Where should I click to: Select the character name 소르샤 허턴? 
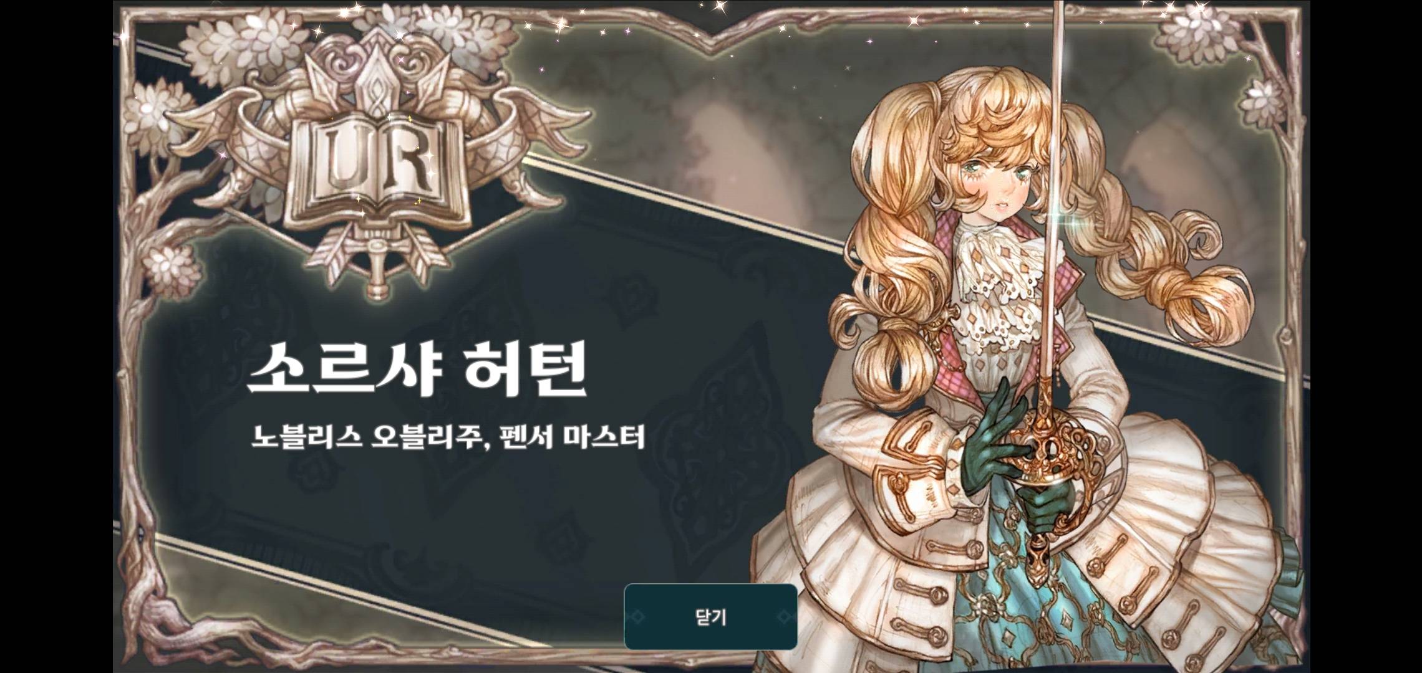(x=417, y=369)
